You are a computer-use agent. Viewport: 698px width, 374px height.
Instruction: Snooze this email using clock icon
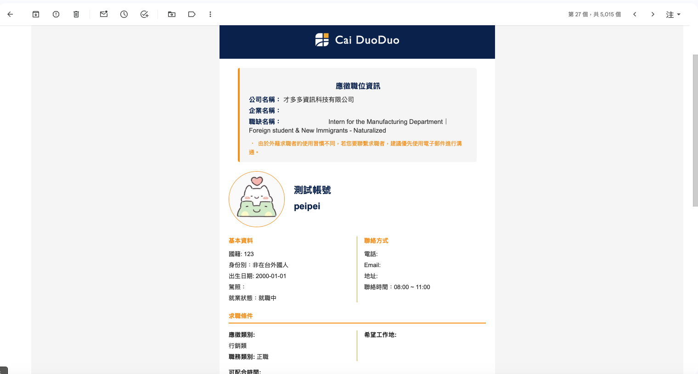124,14
